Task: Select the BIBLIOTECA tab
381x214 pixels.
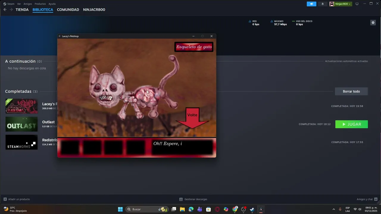Action: click(x=43, y=10)
